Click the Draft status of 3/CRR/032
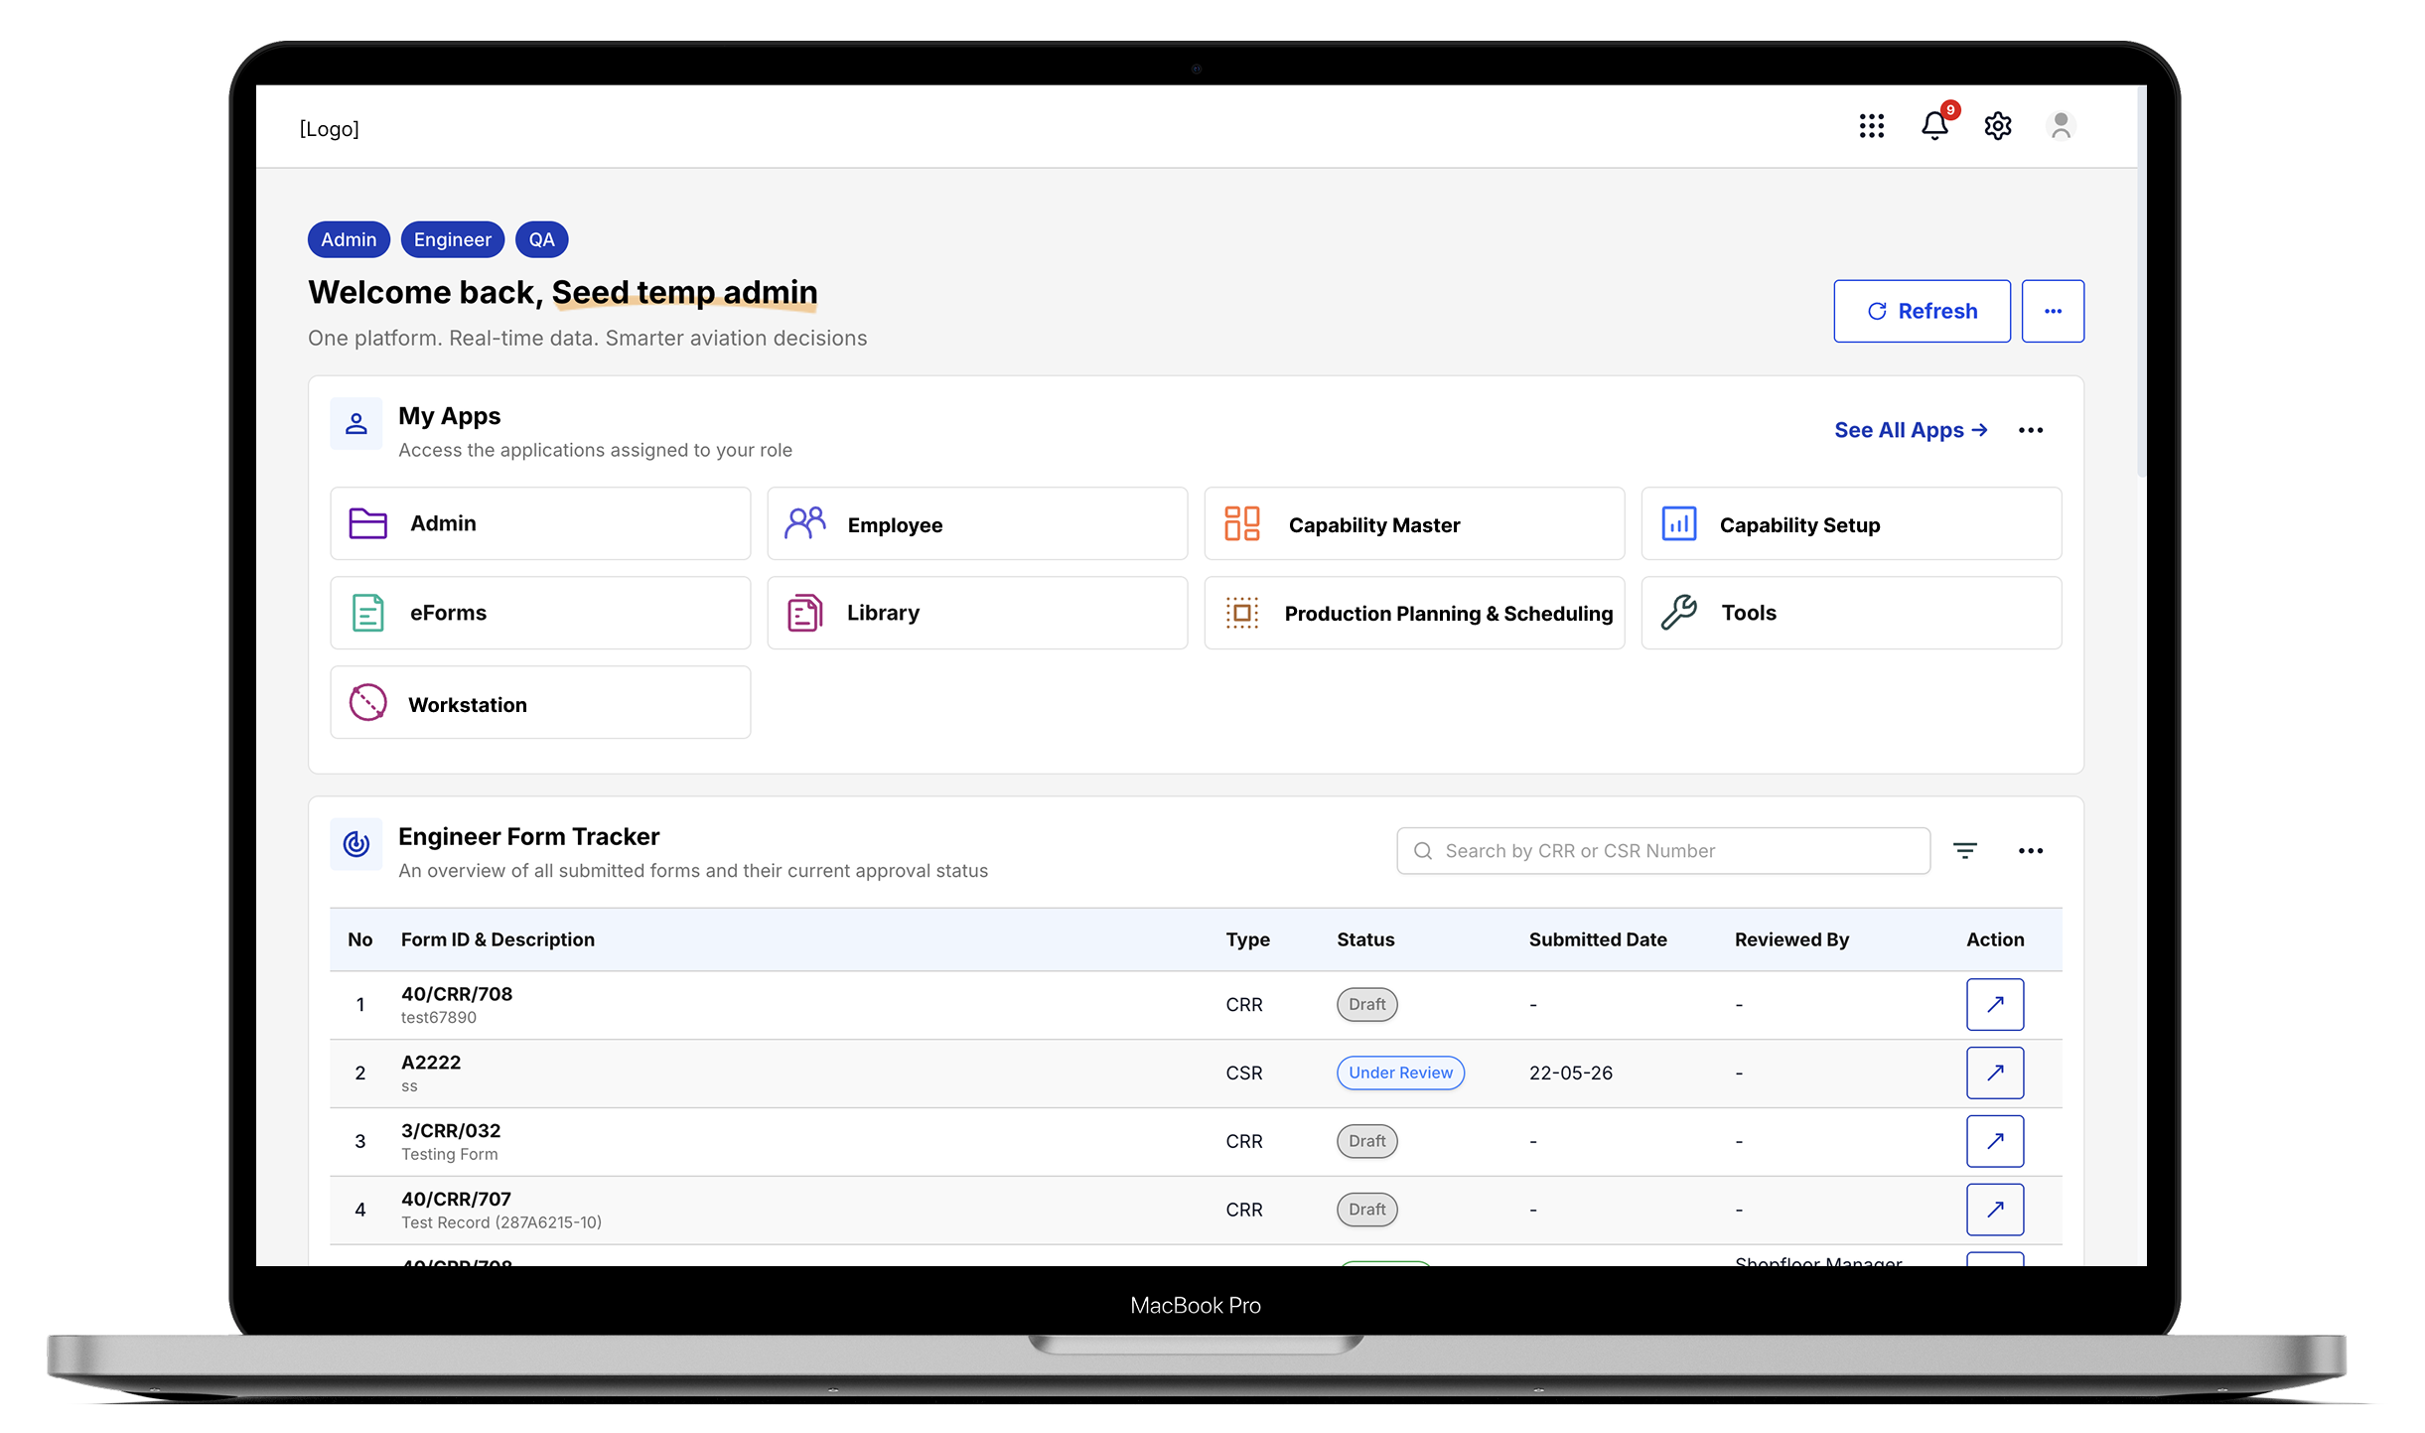Image resolution: width=2425 pixels, height=1433 pixels. tap(1367, 1141)
